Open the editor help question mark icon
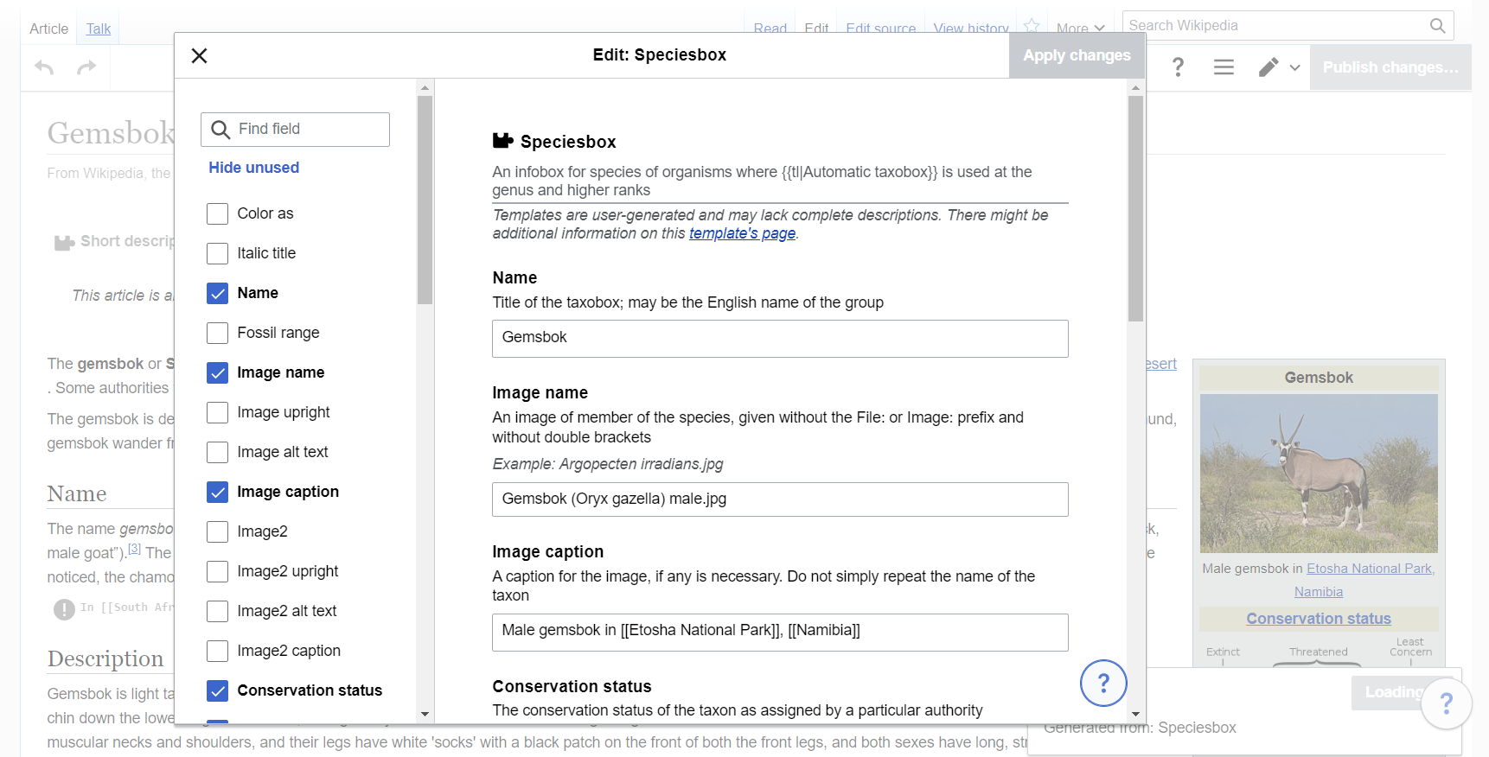Screen dimensions: 1489x757 click(x=1177, y=67)
